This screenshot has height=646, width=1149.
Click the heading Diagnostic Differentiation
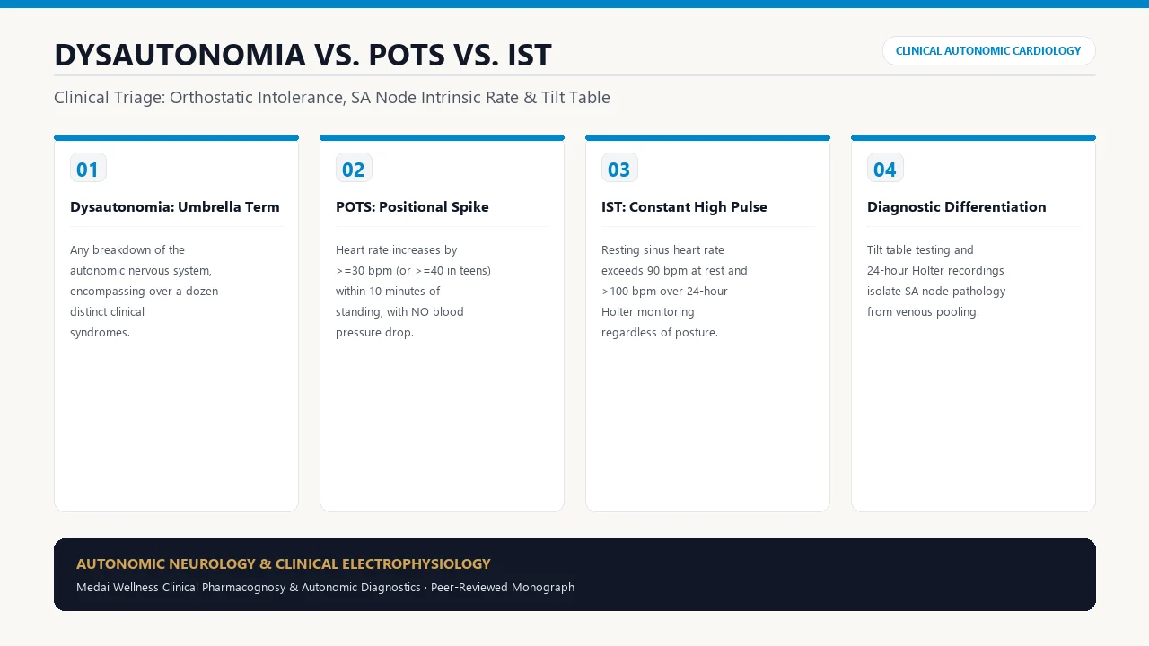click(957, 207)
